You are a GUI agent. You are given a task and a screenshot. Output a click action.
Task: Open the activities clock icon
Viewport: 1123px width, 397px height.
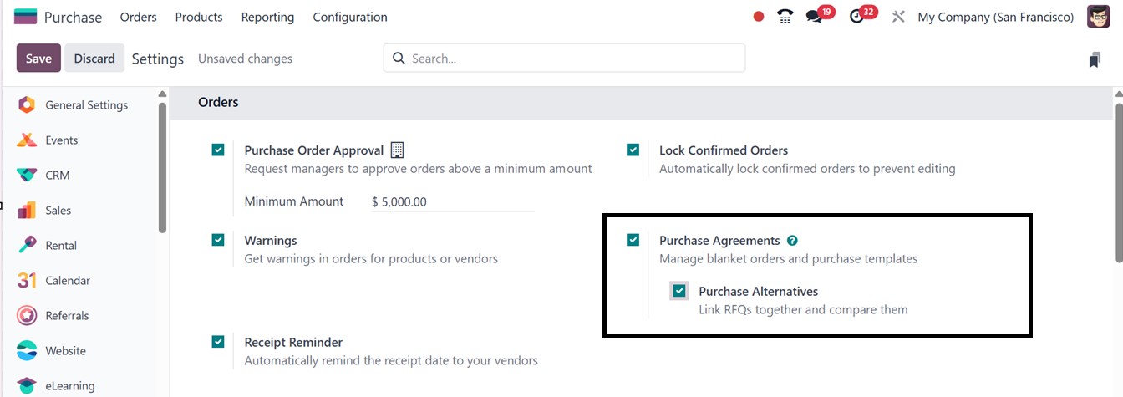click(856, 17)
